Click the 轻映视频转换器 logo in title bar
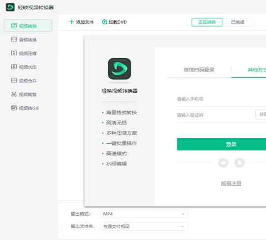This screenshot has height=240, width=266. [x=10, y=7]
